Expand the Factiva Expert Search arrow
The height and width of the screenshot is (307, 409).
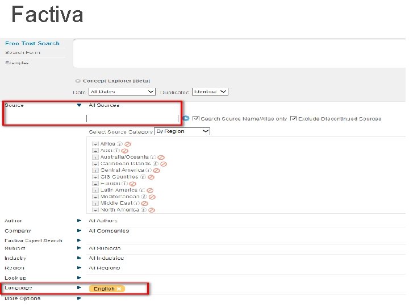click(80, 240)
